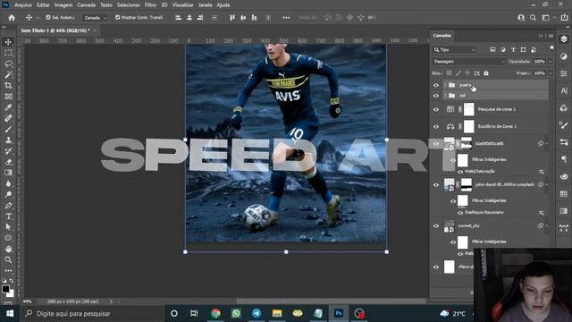Select the History Brush tool

[8, 151]
